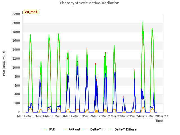Click the Mar 26 green peak near 1880
The width and height of the screenshot is (180, 135).
click(152, 28)
